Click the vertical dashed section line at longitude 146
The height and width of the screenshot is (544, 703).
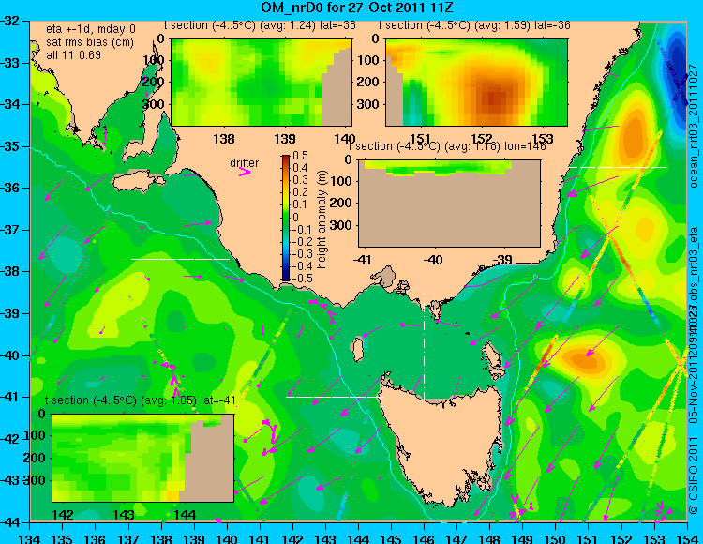(424, 344)
